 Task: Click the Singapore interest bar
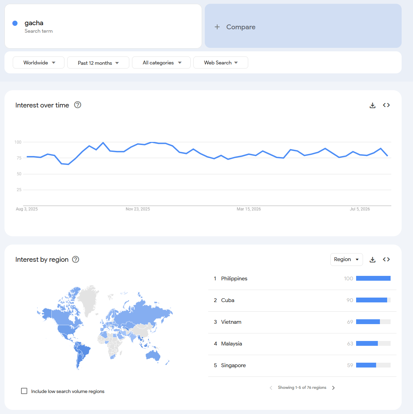[x=373, y=365]
